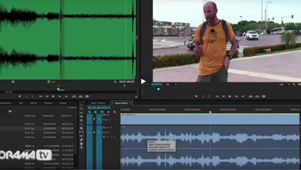Toggle the lock on Video 1 track
Image resolution: width=301 pixels, height=170 pixels.
pyautogui.click(x=94, y=119)
